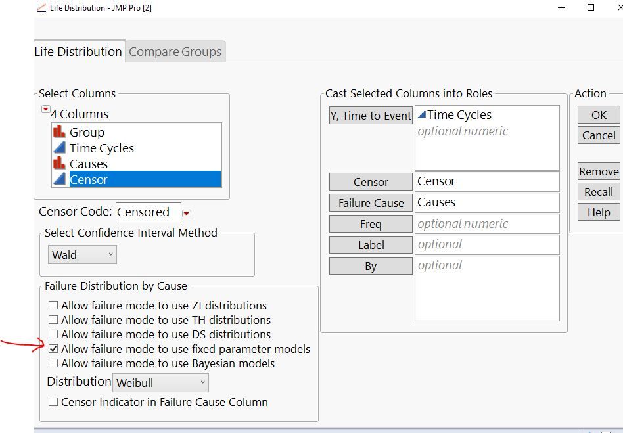The image size is (623, 433).
Task: Click the Censor column continuous icon
Action: (59, 179)
